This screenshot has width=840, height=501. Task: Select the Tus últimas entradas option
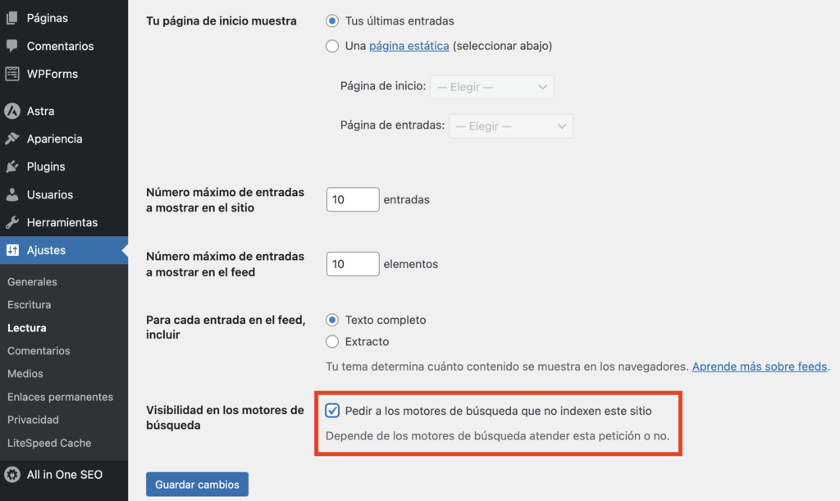click(x=332, y=20)
